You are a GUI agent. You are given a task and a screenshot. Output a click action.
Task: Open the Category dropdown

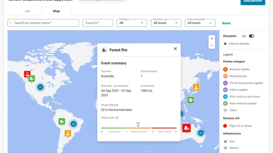[132, 23]
